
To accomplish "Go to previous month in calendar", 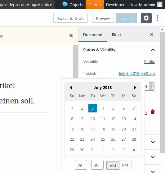I will pos(71,88).
